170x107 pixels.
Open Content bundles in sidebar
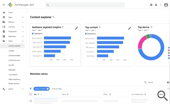click(x=14, y=55)
